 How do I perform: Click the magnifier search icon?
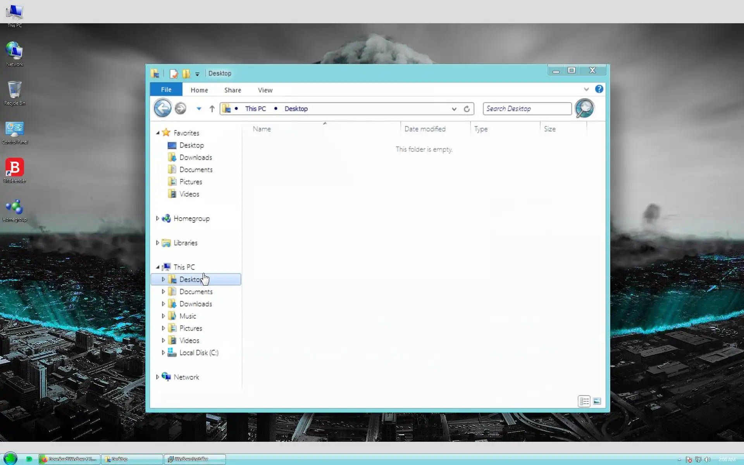[584, 108]
